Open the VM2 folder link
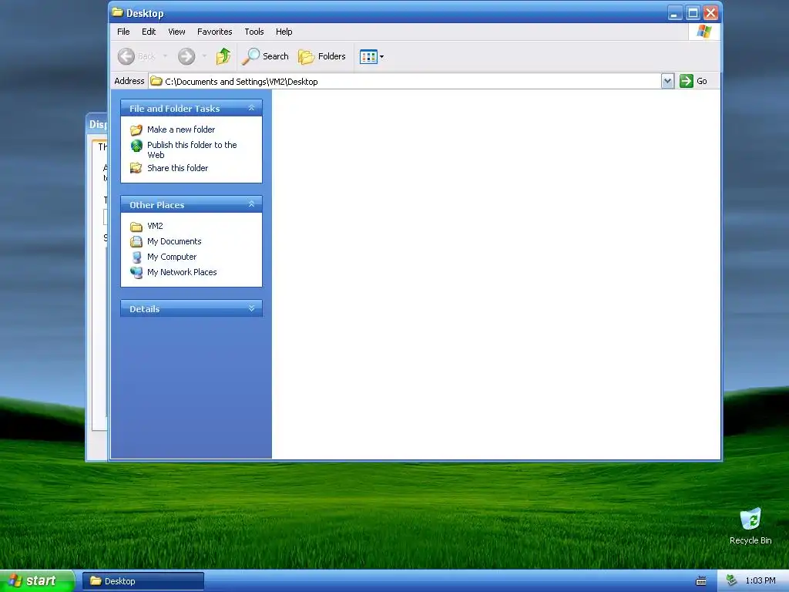 pyautogui.click(x=155, y=226)
